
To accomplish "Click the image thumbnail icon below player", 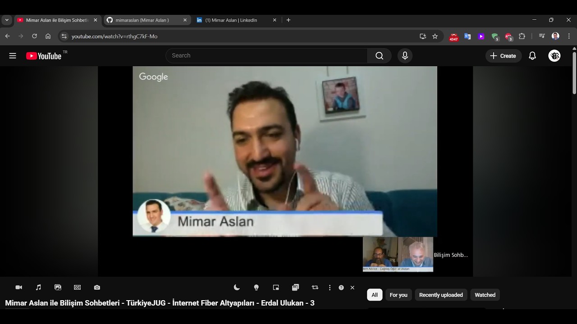I will [x=58, y=288].
